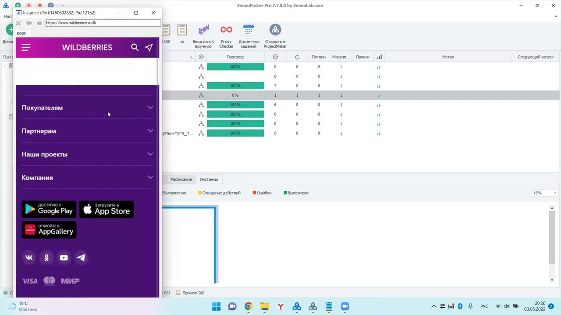Click the network icon in the 0% progress row

201,95
